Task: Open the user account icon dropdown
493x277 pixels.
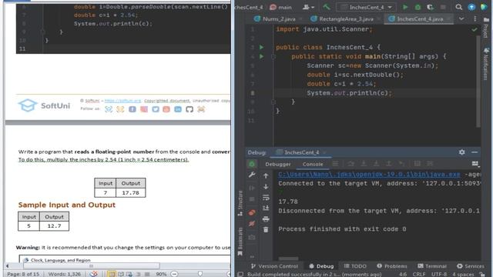Action: click(x=308, y=7)
